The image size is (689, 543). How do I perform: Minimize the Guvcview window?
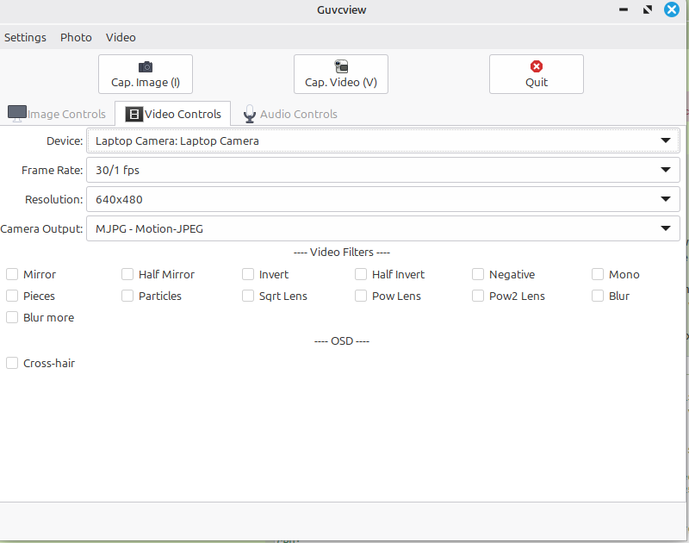[623, 9]
